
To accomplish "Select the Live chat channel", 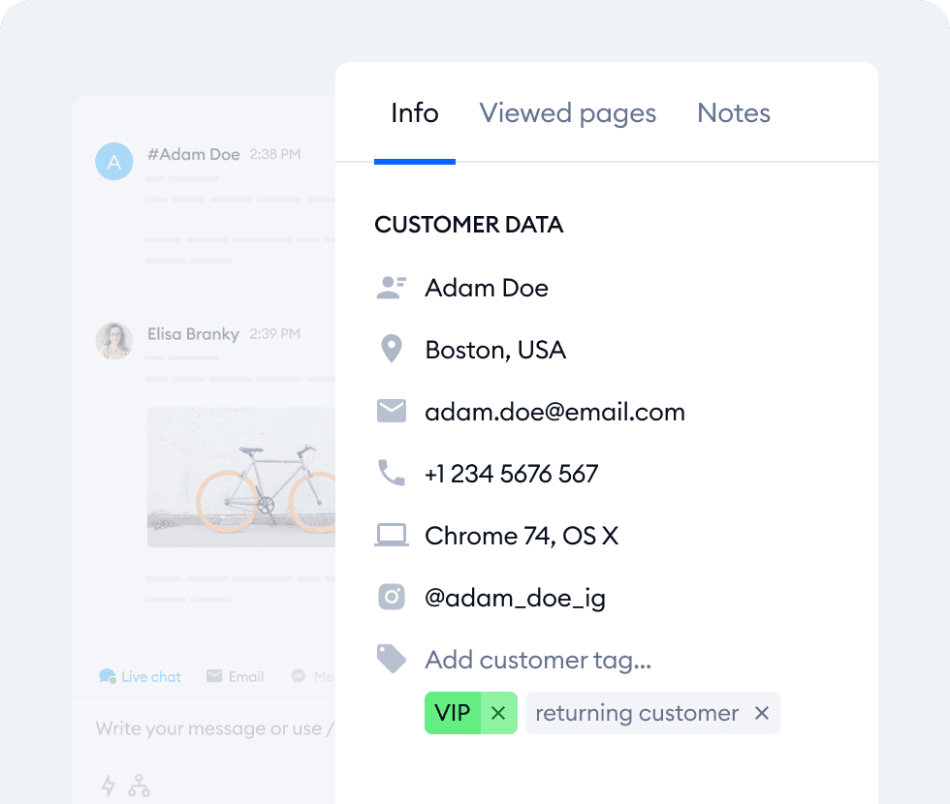I will (140, 676).
